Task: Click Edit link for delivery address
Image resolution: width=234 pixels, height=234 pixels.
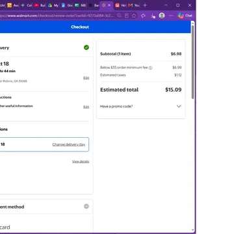Action: coord(86,78)
